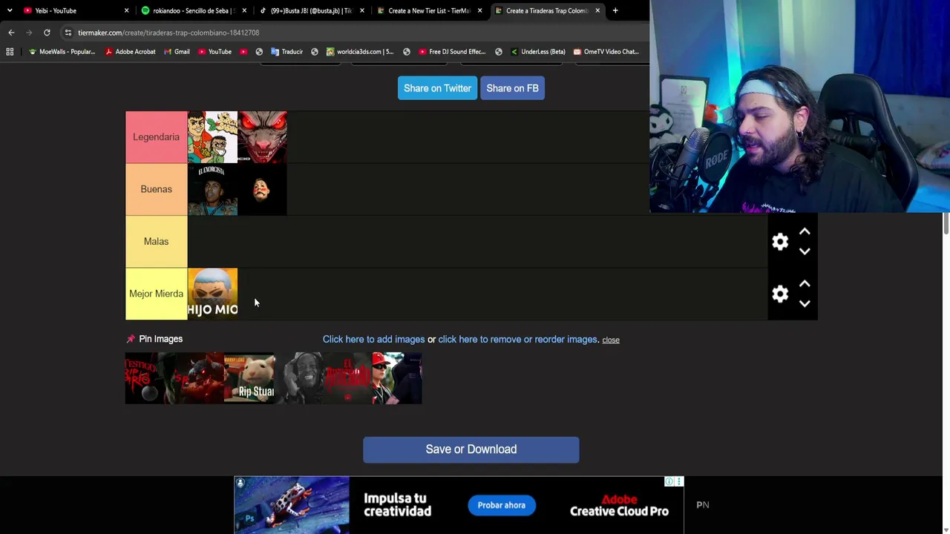950x534 pixels.
Task: Click the 'Click here to add images' link
Action: tap(373, 339)
